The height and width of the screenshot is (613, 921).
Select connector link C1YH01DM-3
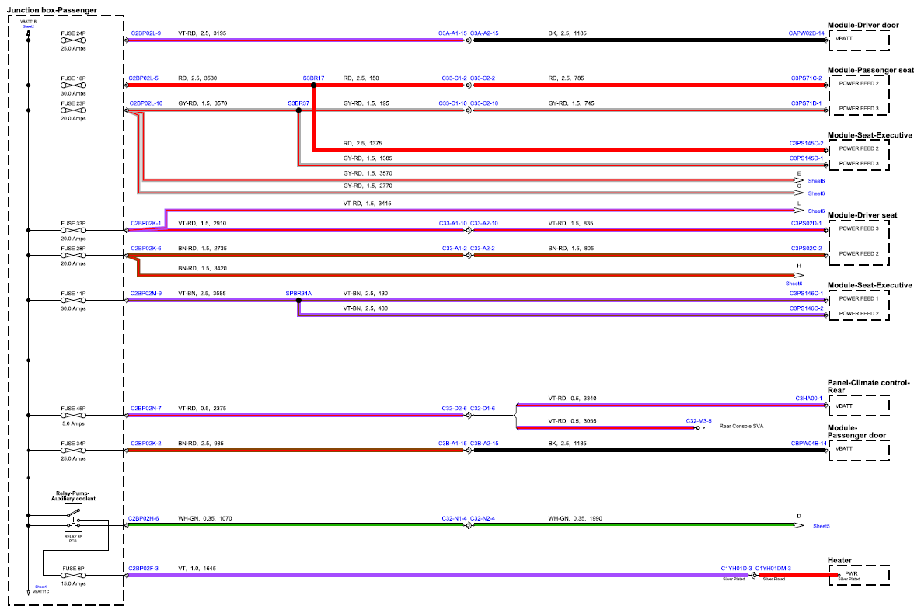773,569
